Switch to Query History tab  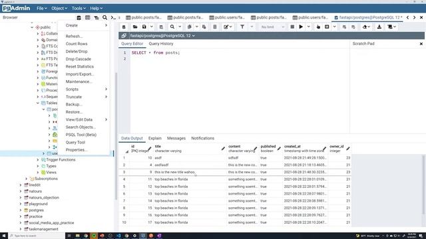coord(161,44)
